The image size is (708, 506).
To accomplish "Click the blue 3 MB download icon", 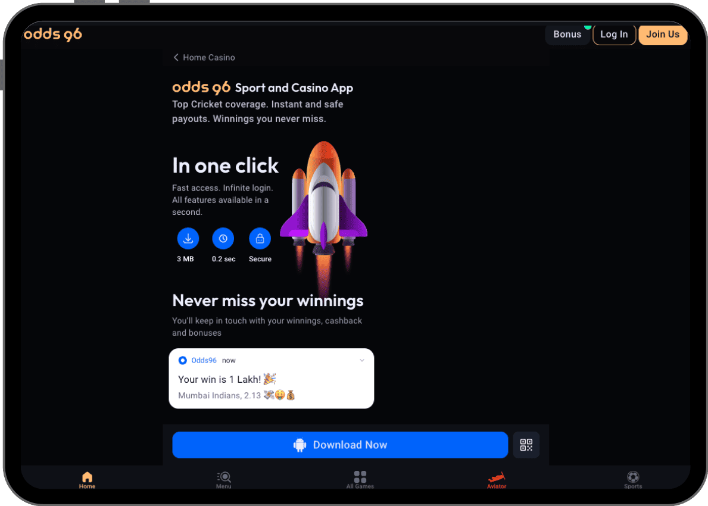I will pos(188,239).
